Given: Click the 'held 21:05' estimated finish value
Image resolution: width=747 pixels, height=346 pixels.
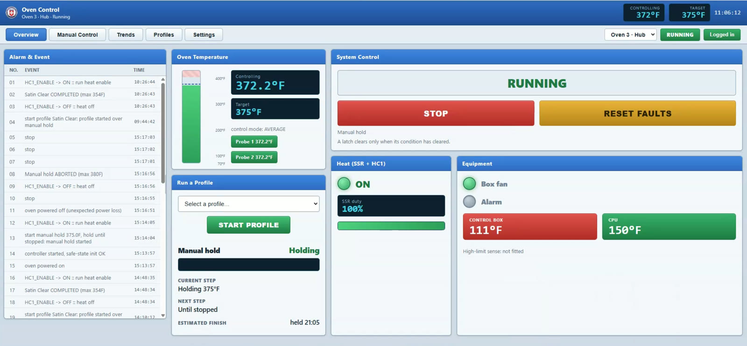Looking at the screenshot, I should [x=305, y=322].
